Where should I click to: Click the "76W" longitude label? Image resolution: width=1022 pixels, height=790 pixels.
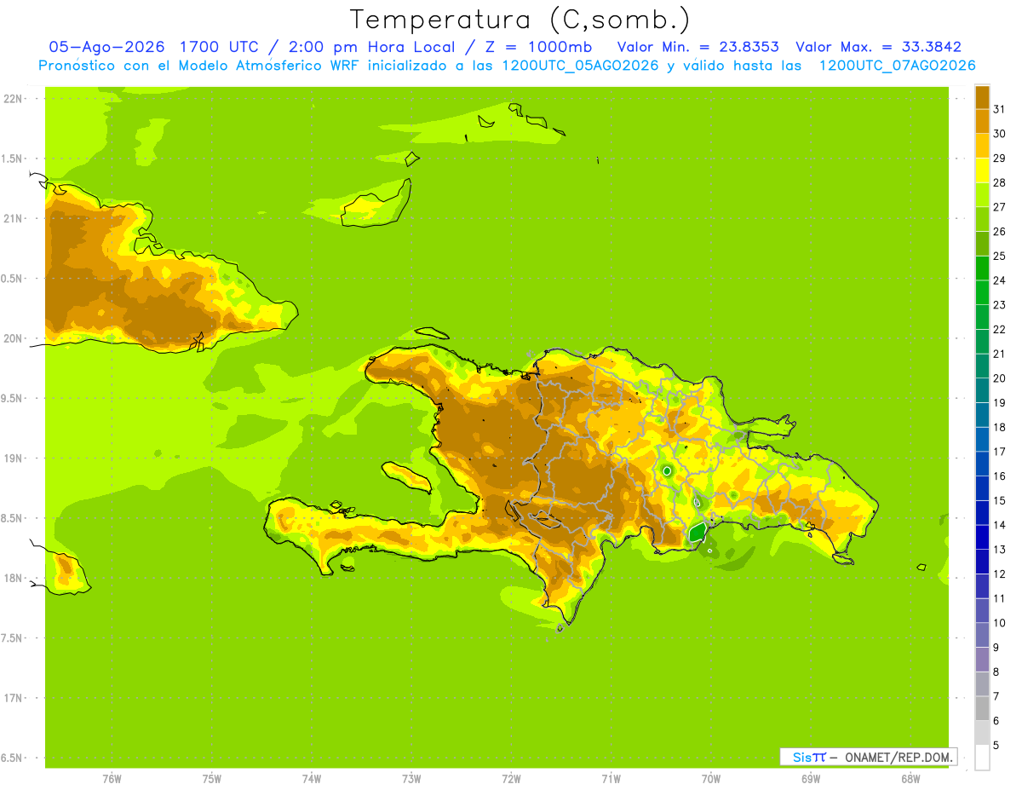point(112,779)
